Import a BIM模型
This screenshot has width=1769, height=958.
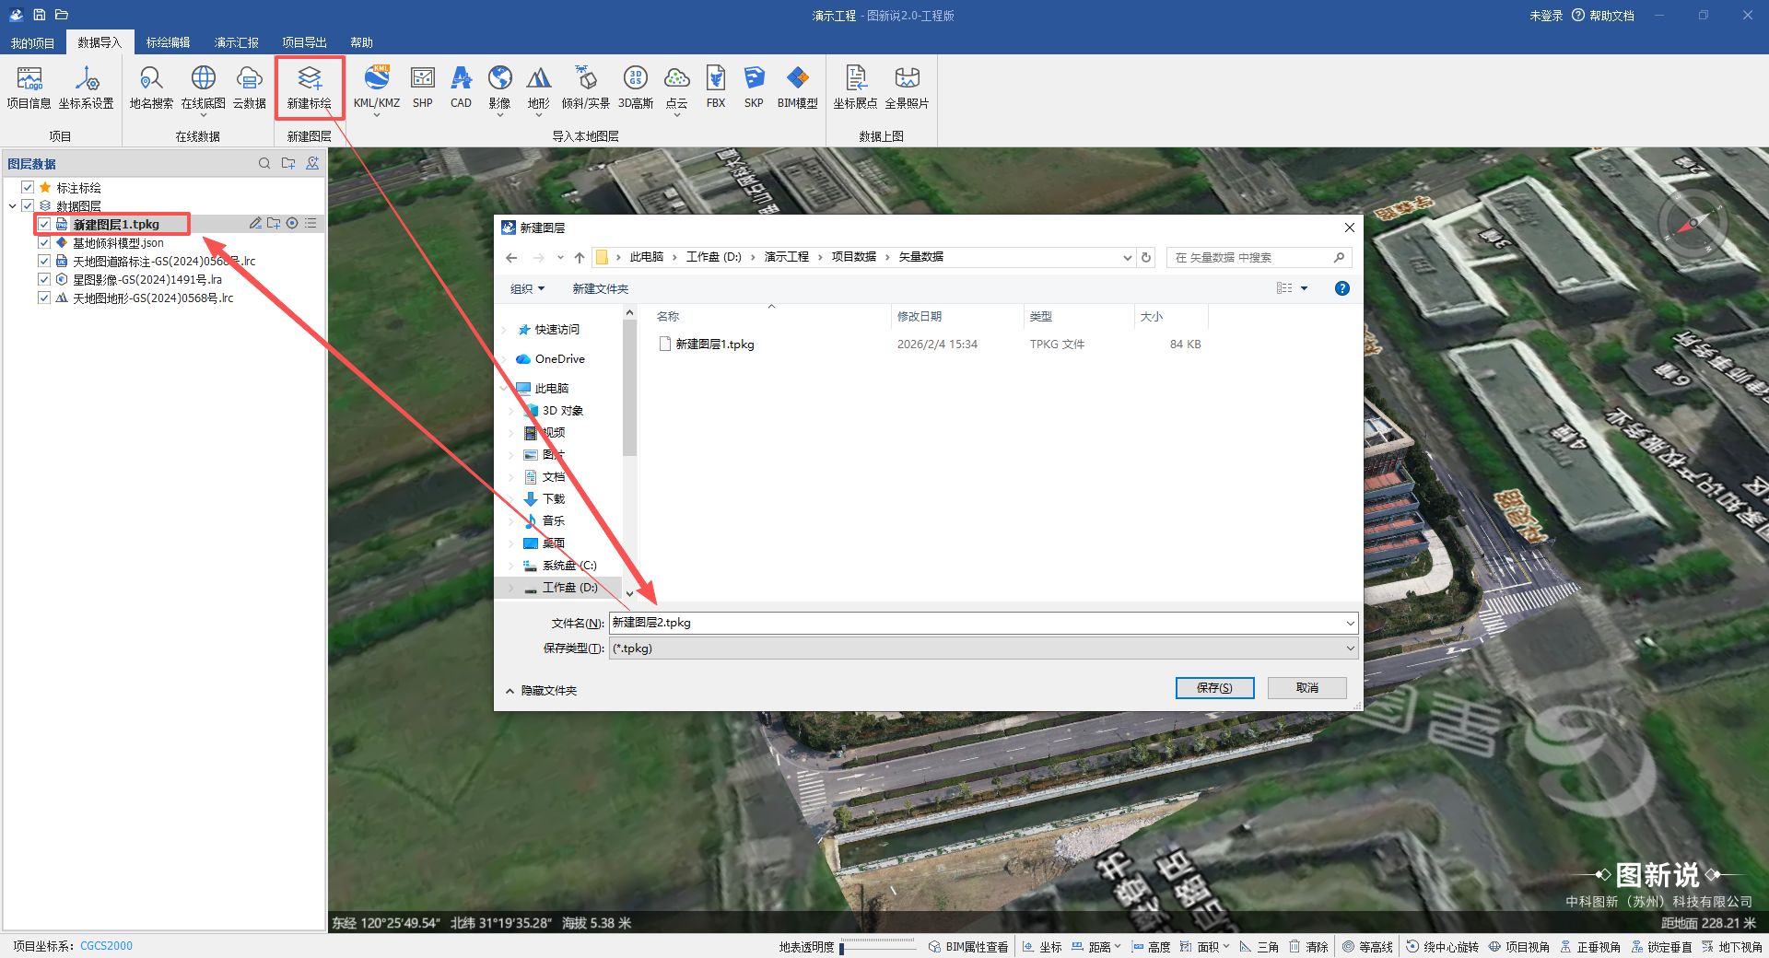(798, 88)
